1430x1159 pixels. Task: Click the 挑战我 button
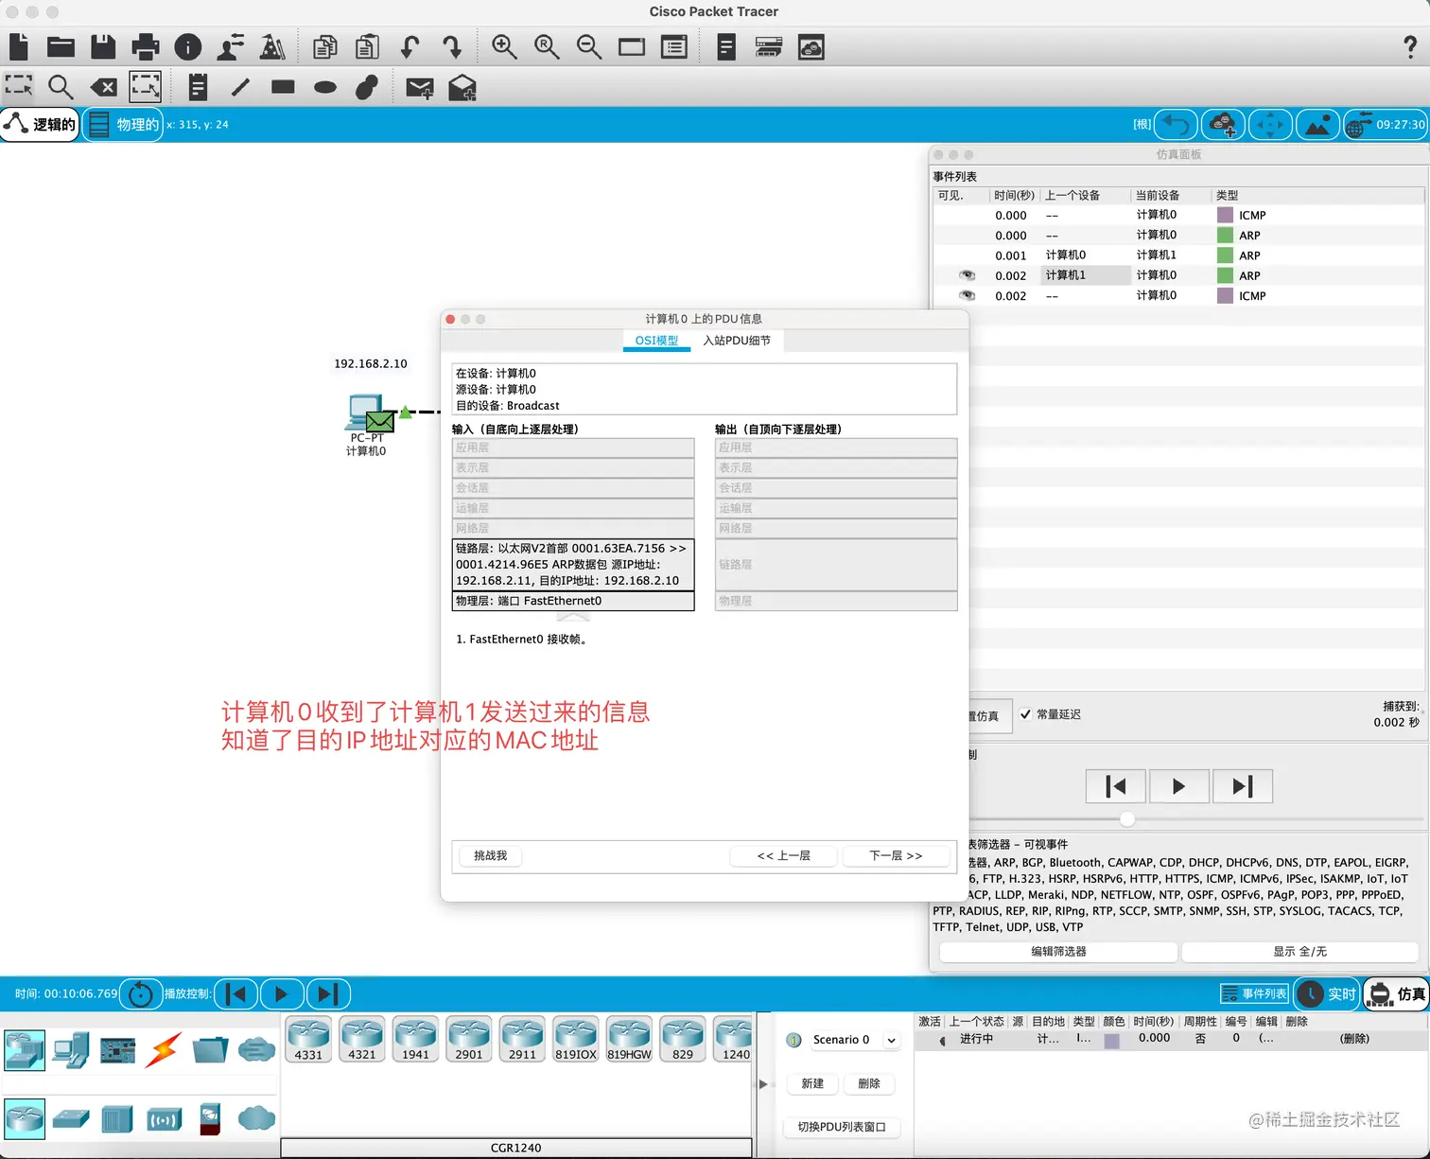(490, 855)
